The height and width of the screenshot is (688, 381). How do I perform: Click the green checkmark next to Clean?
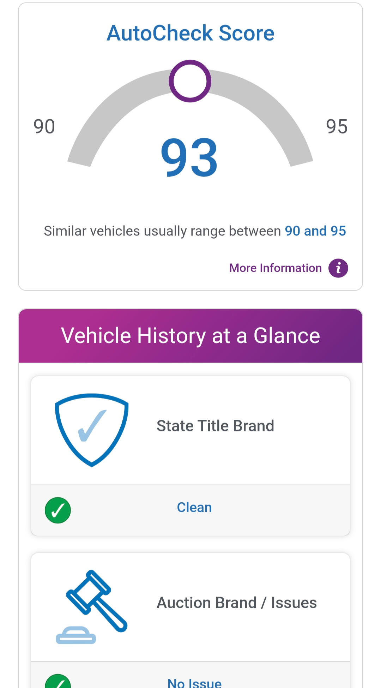[x=58, y=510]
